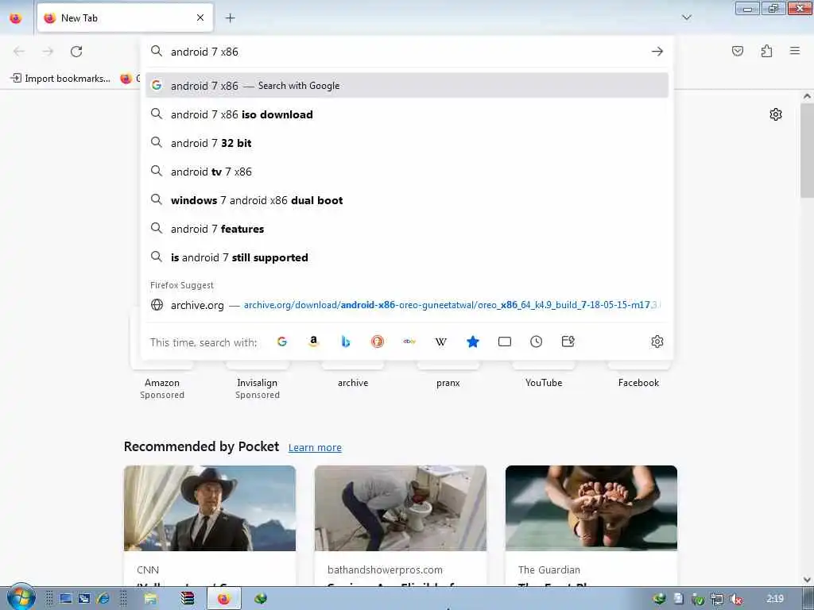Search only in History

(x=537, y=342)
